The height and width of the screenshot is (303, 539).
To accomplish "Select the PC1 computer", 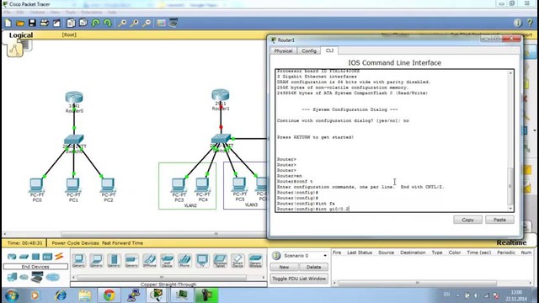I will click(x=73, y=185).
